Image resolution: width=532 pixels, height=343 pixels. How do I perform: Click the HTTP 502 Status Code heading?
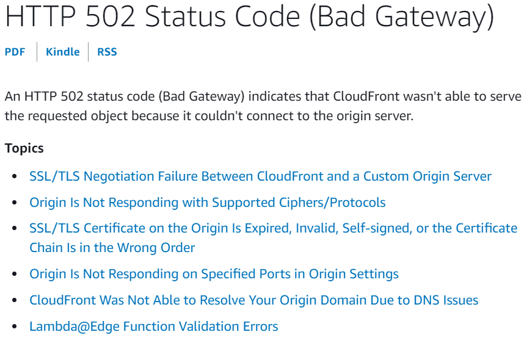tap(249, 17)
